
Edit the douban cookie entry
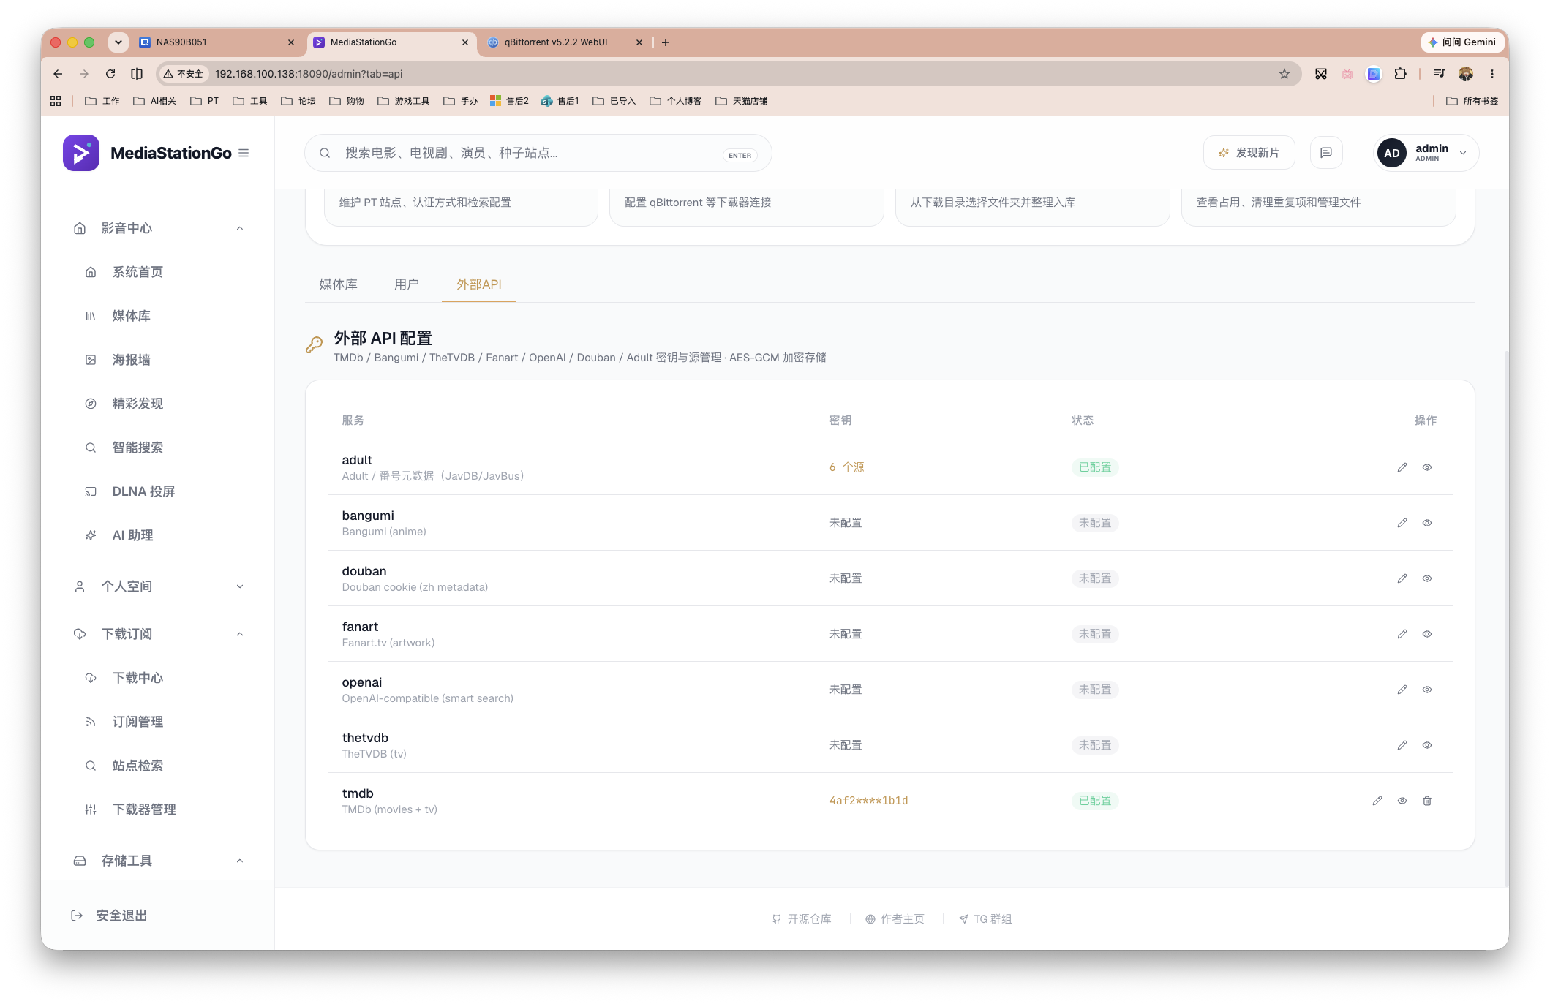pos(1402,578)
